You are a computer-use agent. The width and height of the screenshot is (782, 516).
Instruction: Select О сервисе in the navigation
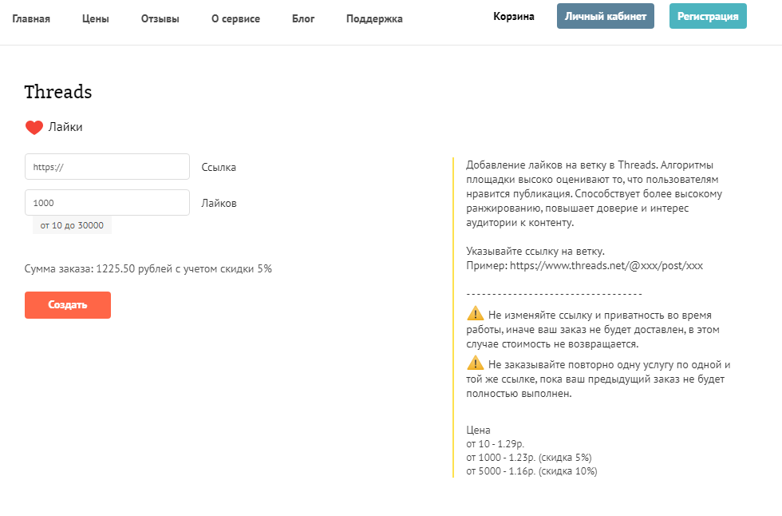tap(235, 19)
